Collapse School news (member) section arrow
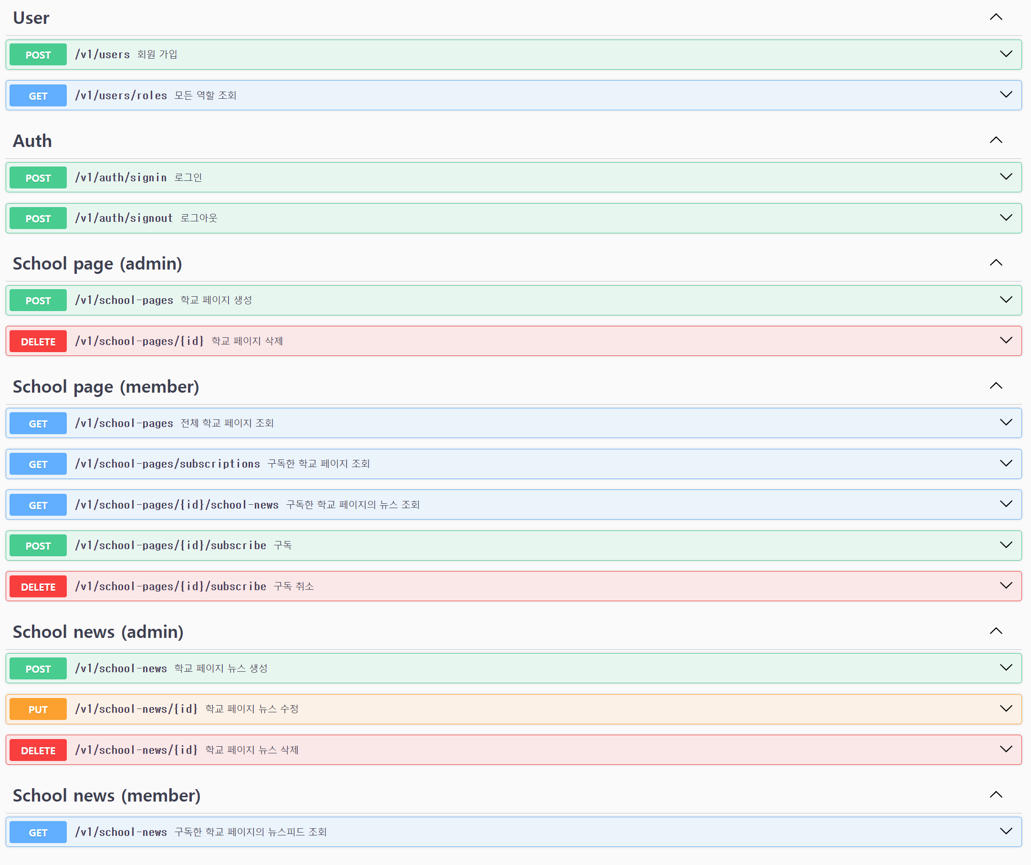 click(995, 795)
